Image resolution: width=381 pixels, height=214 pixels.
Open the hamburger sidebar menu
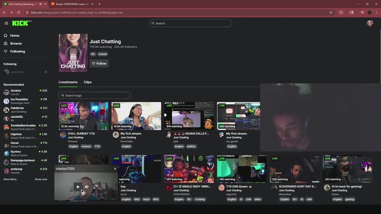6,23
